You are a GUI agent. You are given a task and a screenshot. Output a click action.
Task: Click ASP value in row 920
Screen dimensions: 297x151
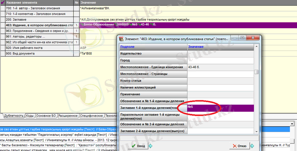[x=83, y=48]
